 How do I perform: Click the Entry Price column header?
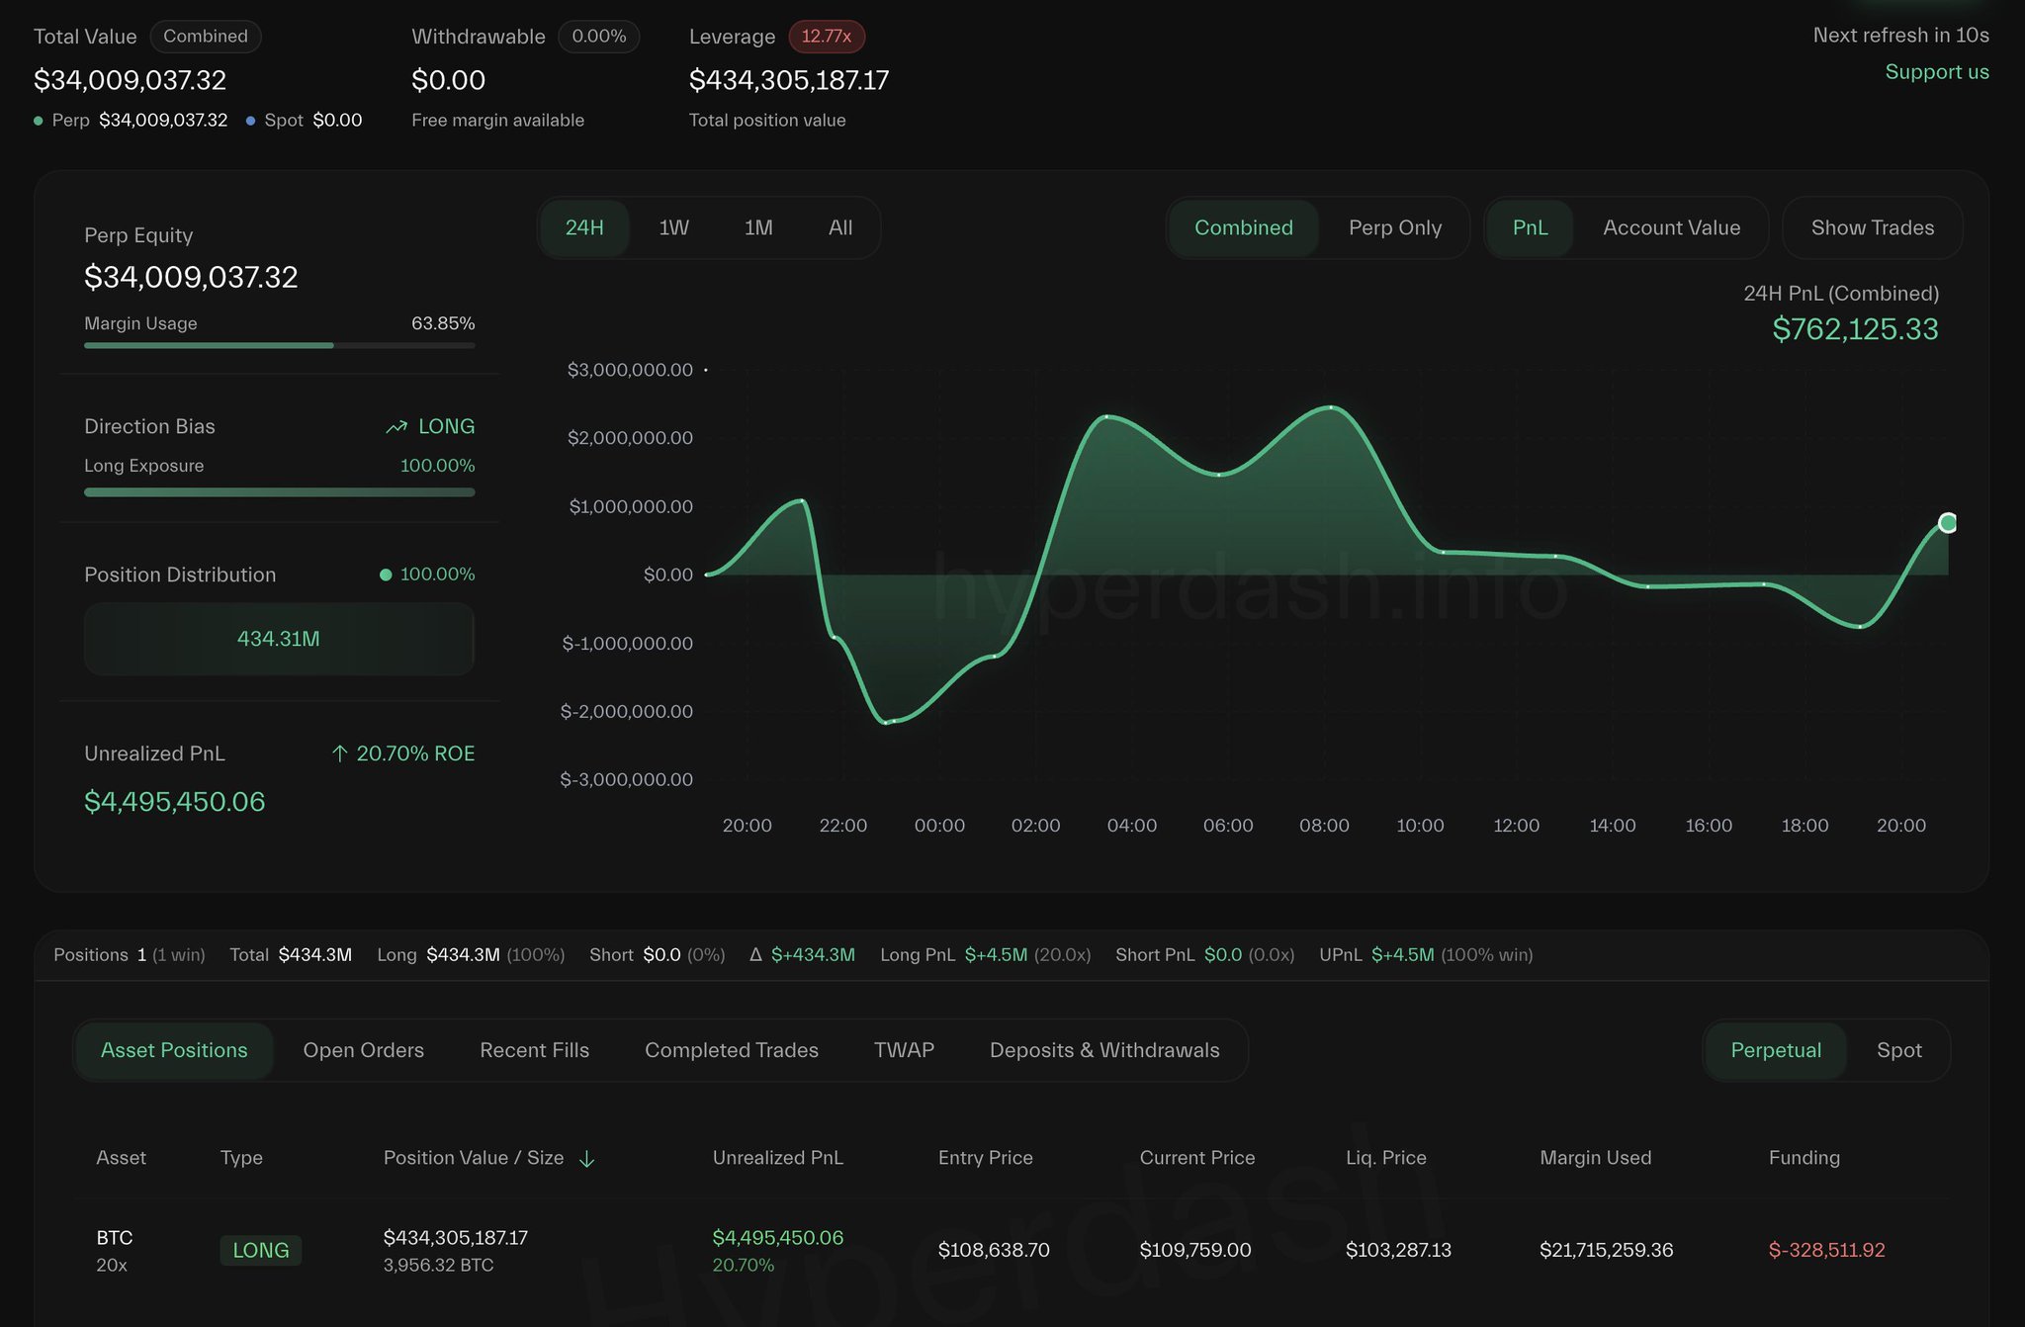pos(986,1158)
